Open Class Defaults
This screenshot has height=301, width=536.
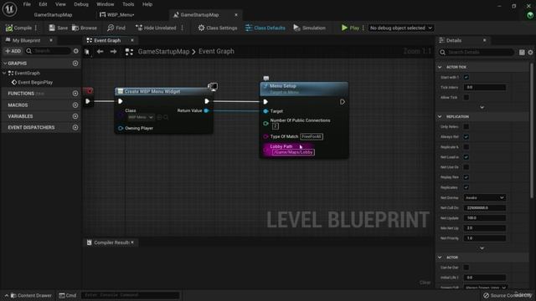[265, 28]
